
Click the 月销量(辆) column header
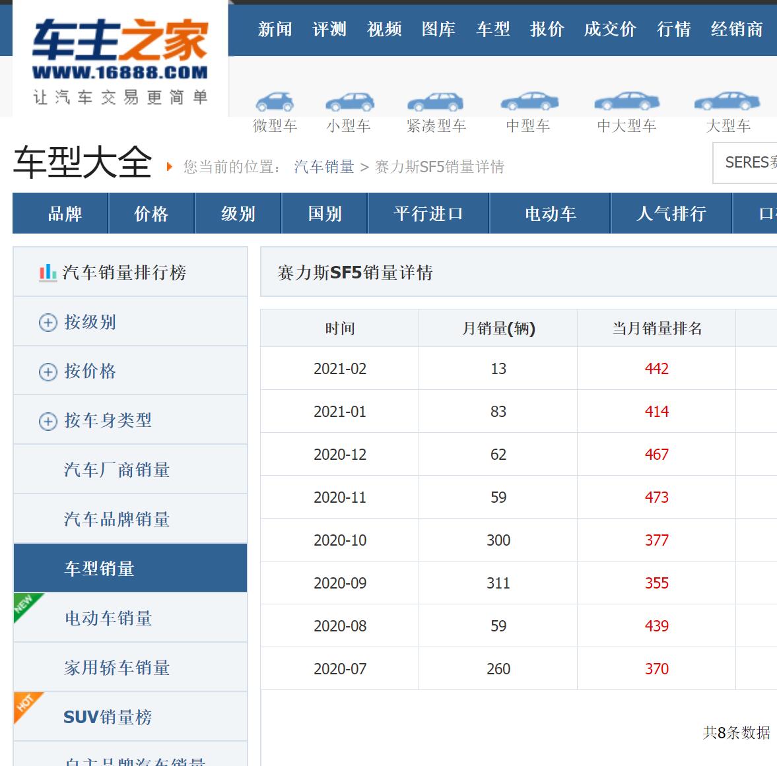[x=498, y=329]
